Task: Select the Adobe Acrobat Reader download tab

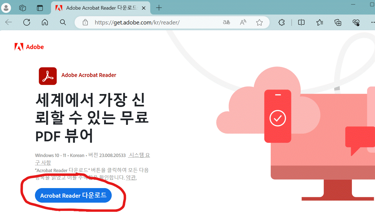Action: point(101,8)
